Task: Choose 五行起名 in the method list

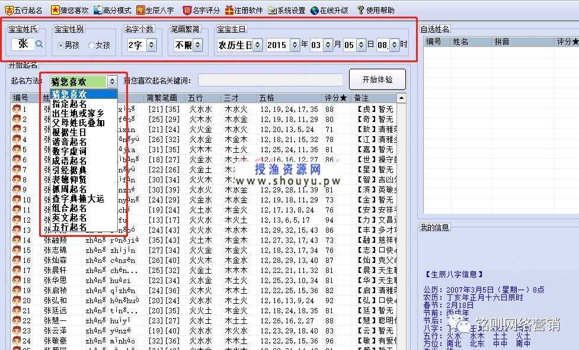Action: 84,227
